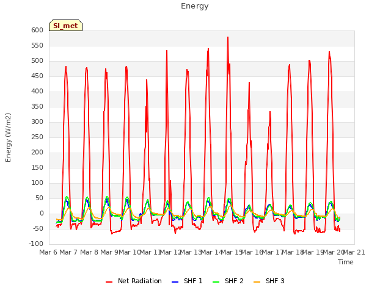
Task: Click the 600 y-axis tick label
Action: pyautogui.click(x=37, y=31)
